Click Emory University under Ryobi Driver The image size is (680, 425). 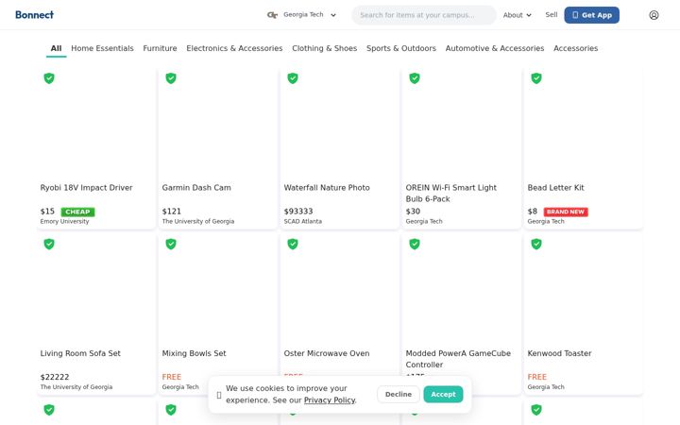coord(64,222)
